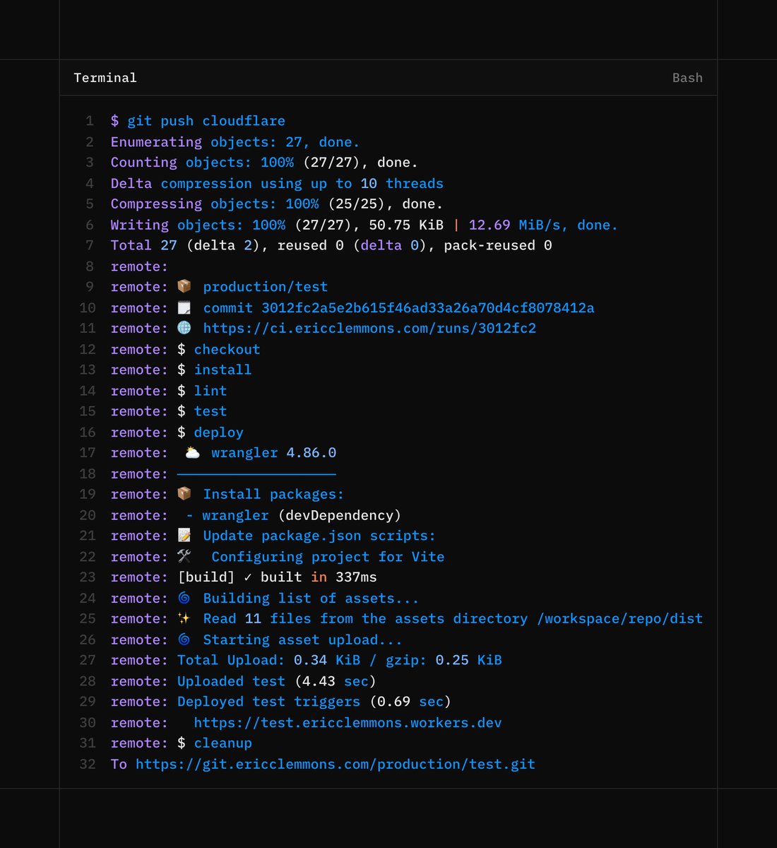Click the 'checkout' step
This screenshot has height=848, width=777.
[227, 350]
